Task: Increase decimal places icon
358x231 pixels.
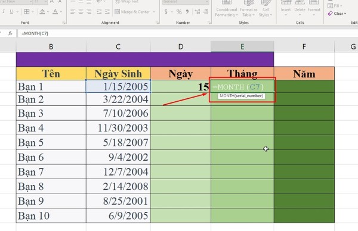Action: [197, 12]
